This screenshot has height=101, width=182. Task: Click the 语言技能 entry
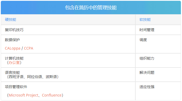(12, 73)
